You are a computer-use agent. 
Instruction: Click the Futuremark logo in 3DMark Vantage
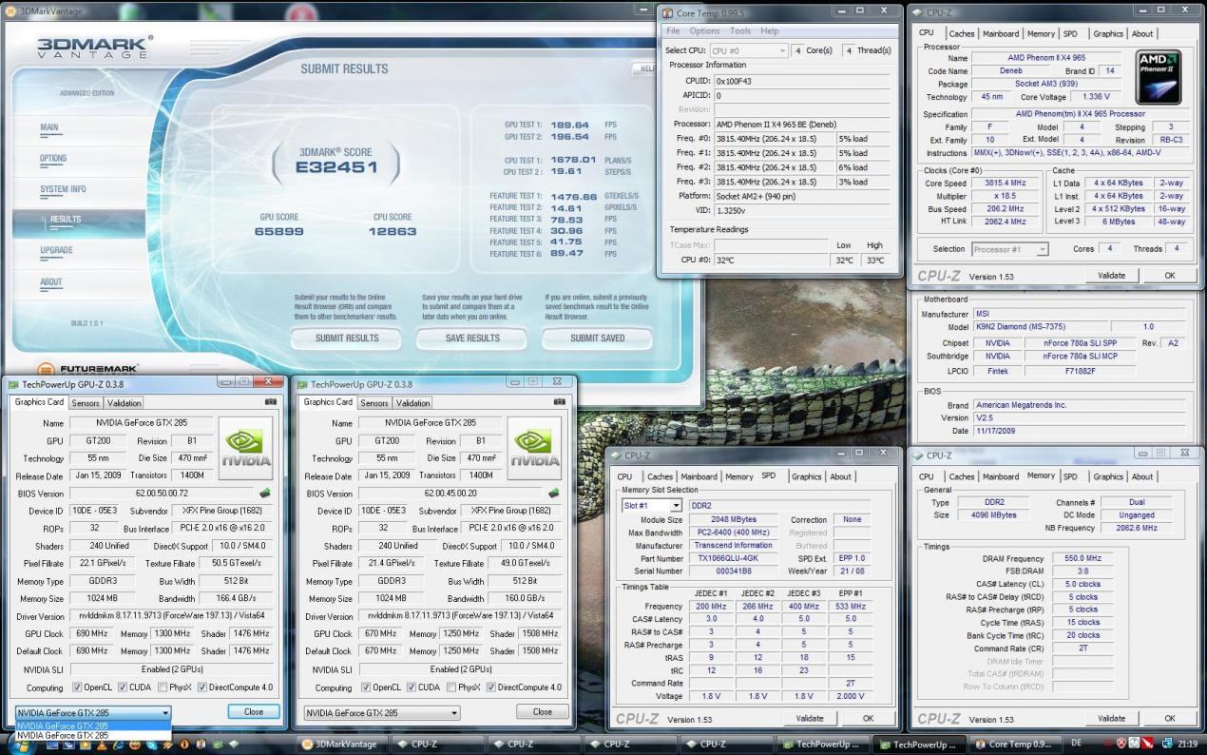tap(88, 368)
